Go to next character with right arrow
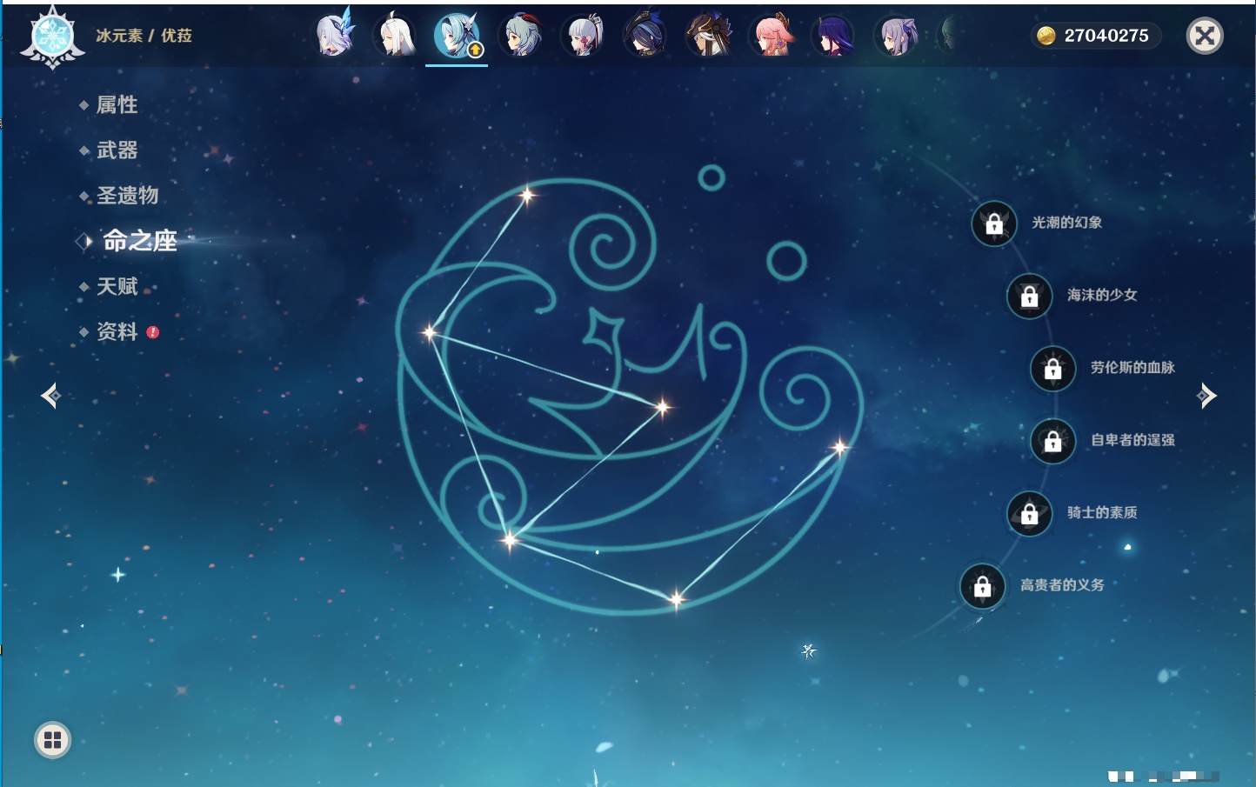The height and width of the screenshot is (787, 1256). [1206, 396]
